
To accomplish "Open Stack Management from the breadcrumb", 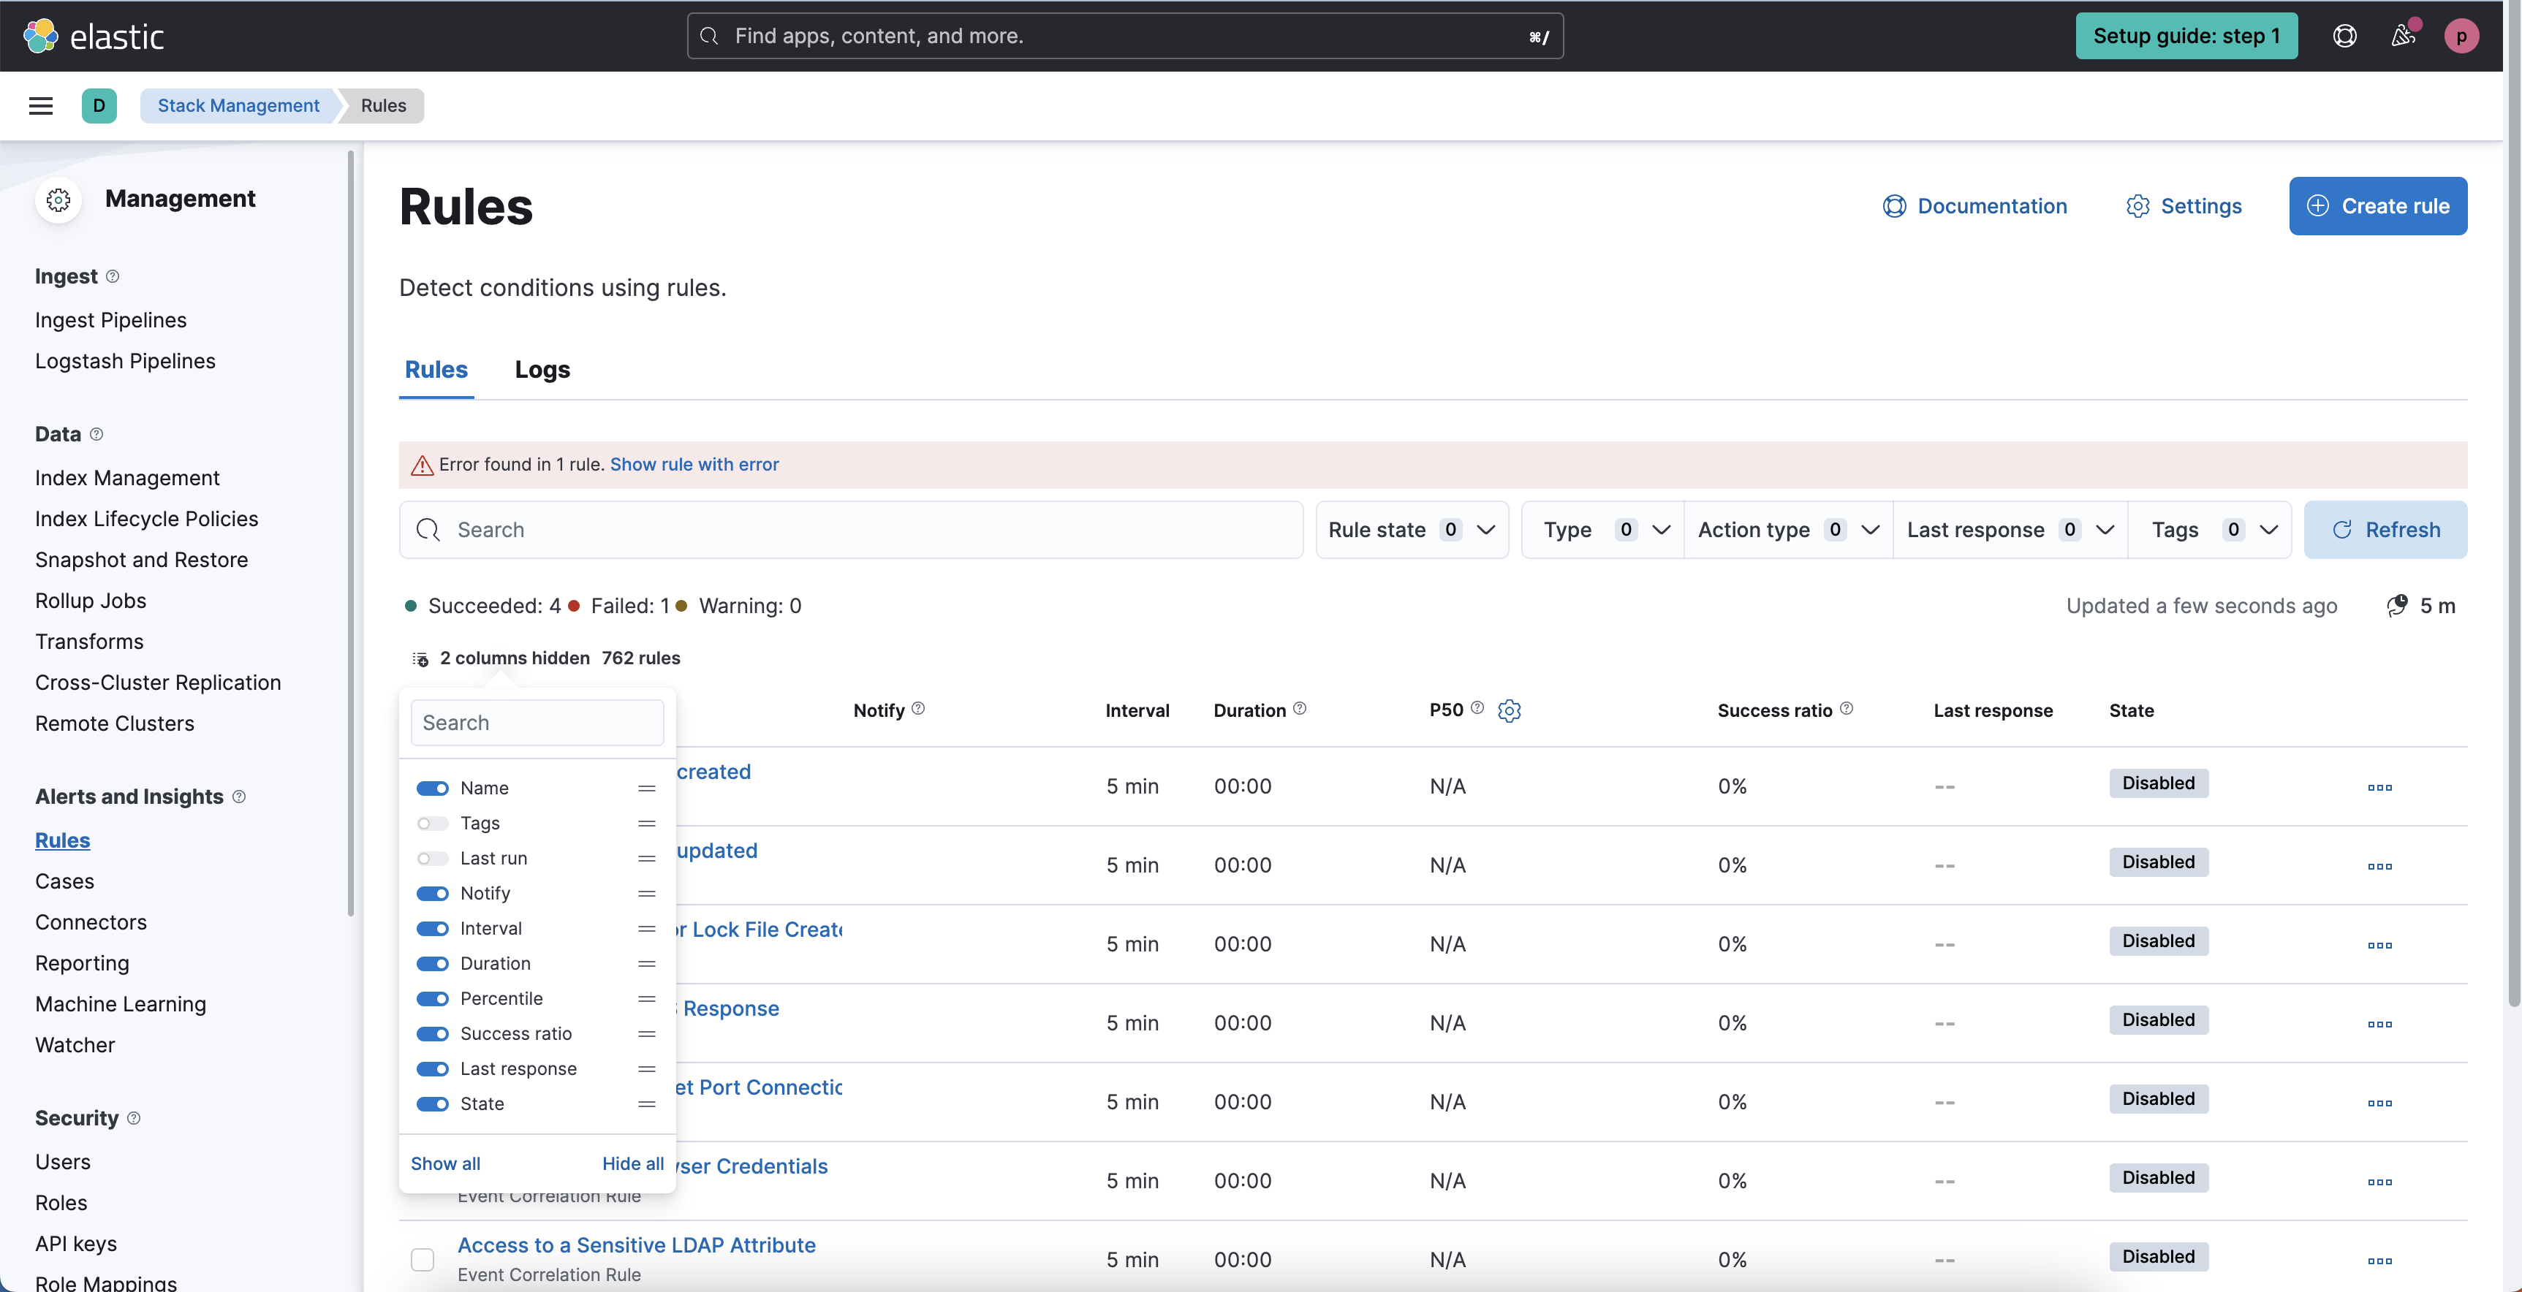I will [238, 106].
